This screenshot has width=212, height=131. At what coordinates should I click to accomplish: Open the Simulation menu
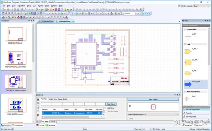click(21, 6)
